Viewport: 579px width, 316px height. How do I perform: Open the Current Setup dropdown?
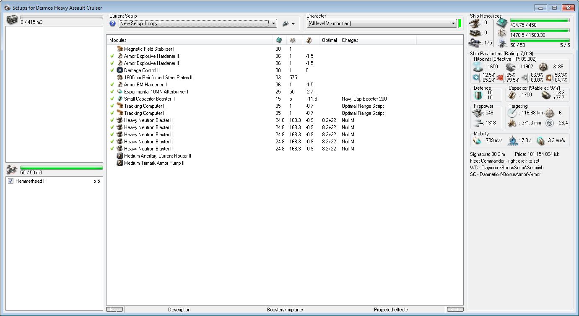click(197, 23)
